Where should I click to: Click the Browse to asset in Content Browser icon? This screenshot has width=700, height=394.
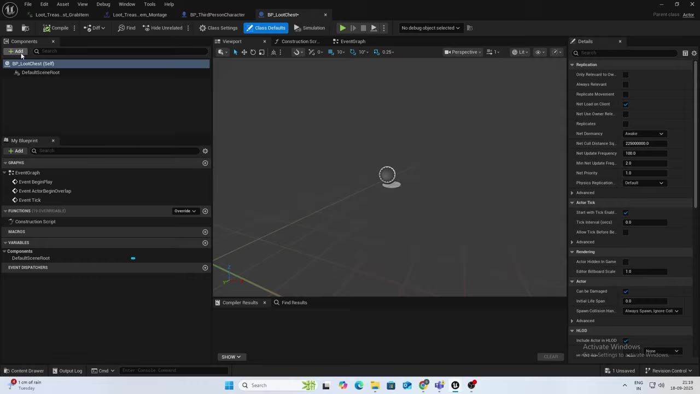[x=25, y=28]
